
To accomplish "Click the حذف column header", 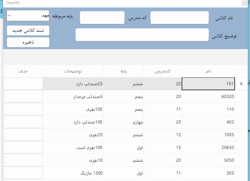I will [x=23, y=71].
